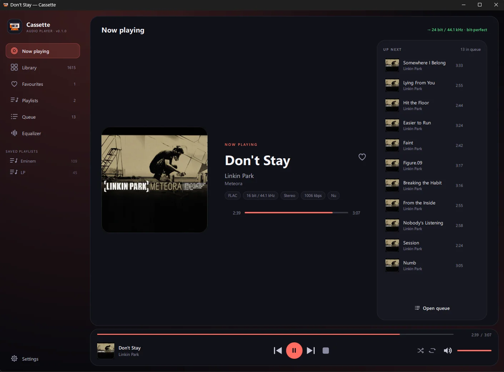Go to Favourites
Screen dimensions: 504x372
tap(43, 84)
